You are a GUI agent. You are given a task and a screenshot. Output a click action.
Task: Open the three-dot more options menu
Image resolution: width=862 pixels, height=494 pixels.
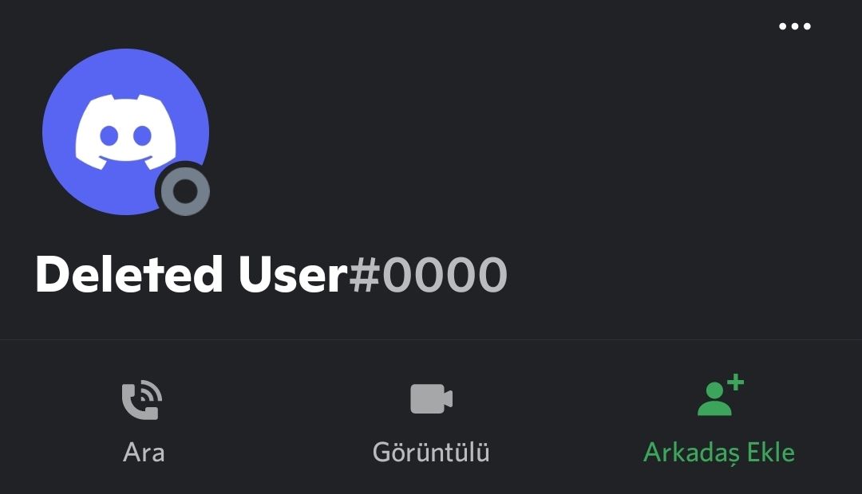click(x=794, y=25)
